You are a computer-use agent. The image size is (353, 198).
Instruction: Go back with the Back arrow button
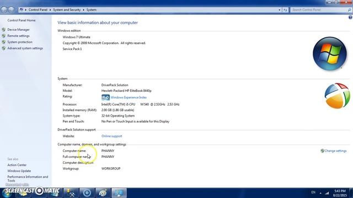click(4, 10)
